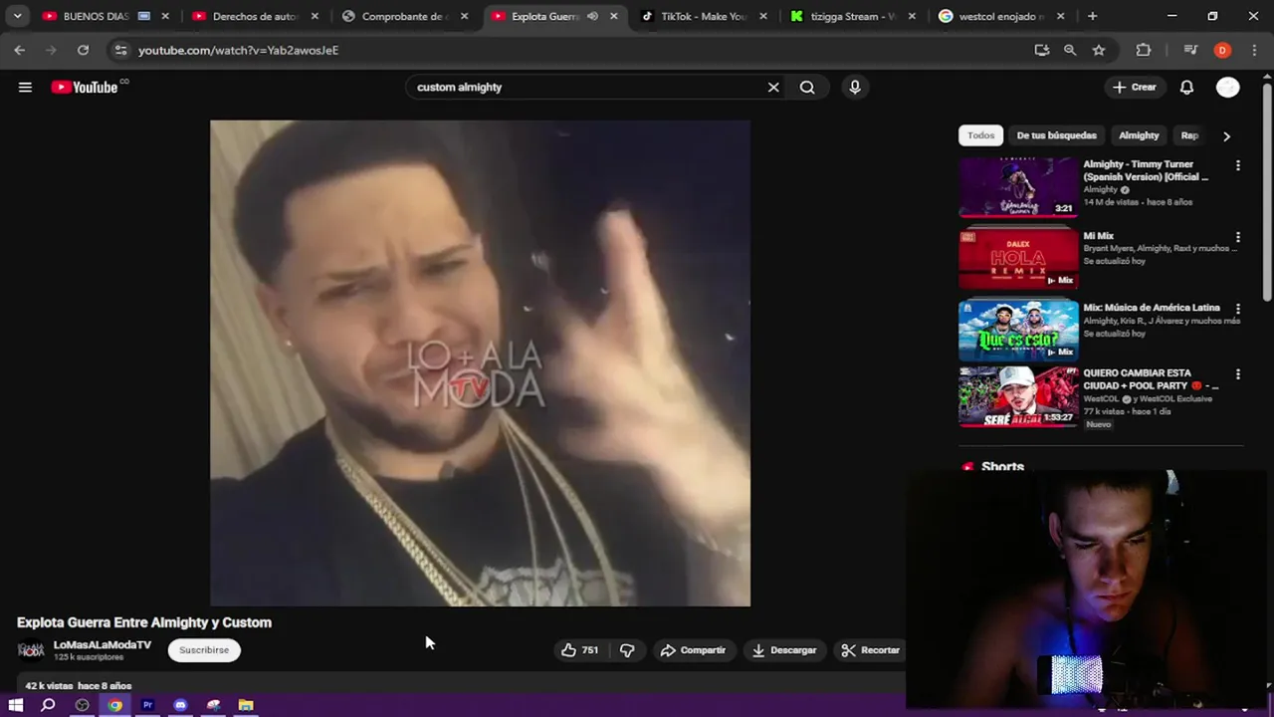1274x717 pixels.
Task: Go back in browser history
Action: [x=20, y=50]
